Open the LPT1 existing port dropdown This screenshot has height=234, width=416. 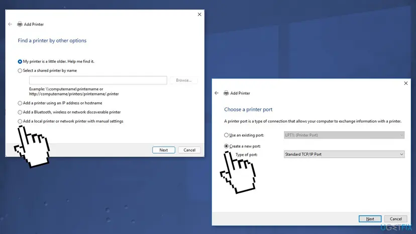pyautogui.click(x=344, y=135)
